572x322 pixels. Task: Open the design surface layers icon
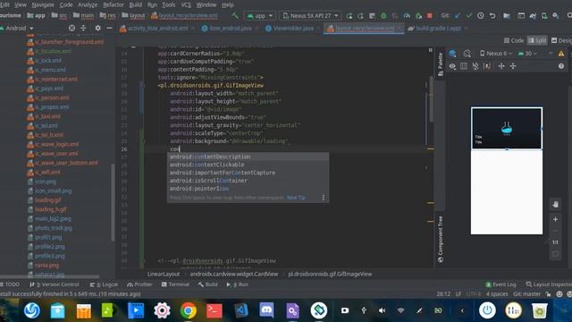tap(453, 54)
